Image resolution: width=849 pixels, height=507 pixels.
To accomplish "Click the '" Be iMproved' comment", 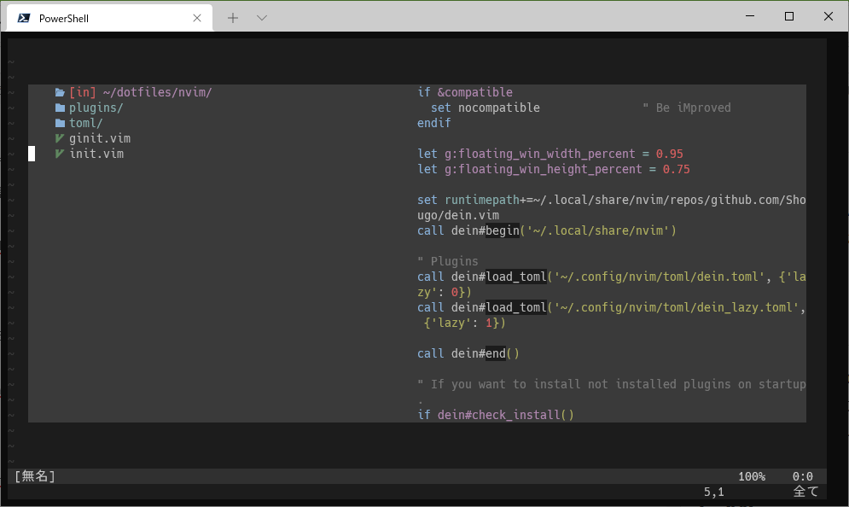I will click(x=686, y=108).
